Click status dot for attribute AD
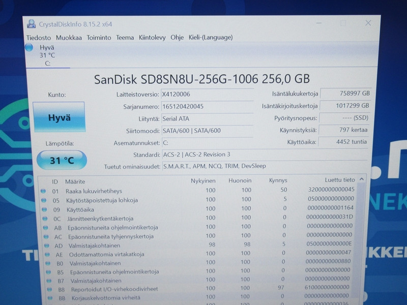 (46, 246)
